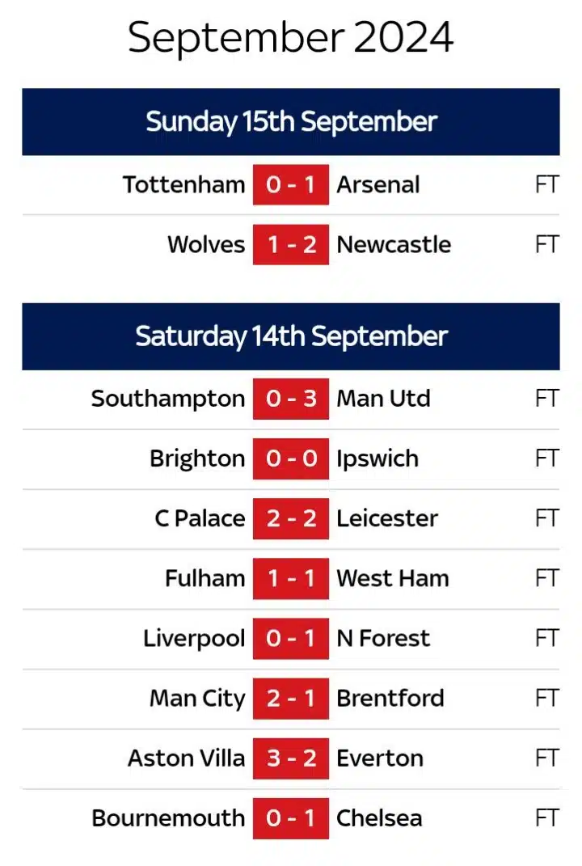Open the N Forest team link
Image resolution: width=582 pixels, height=866 pixels.
pos(383,638)
